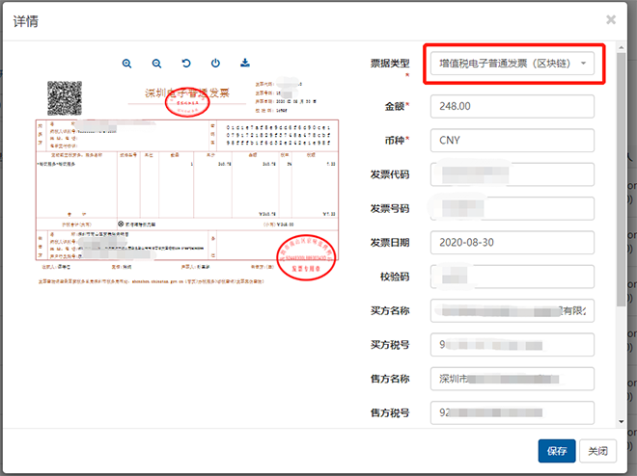Zoom in on the invoice image
This screenshot has width=637, height=476.
(x=126, y=64)
